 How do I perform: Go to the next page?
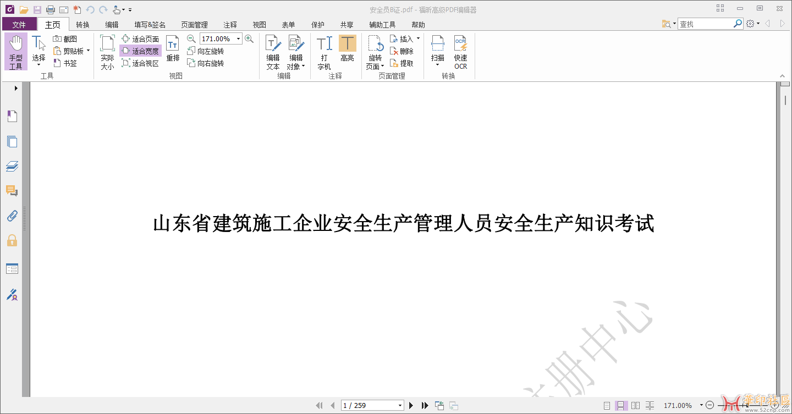coord(411,405)
